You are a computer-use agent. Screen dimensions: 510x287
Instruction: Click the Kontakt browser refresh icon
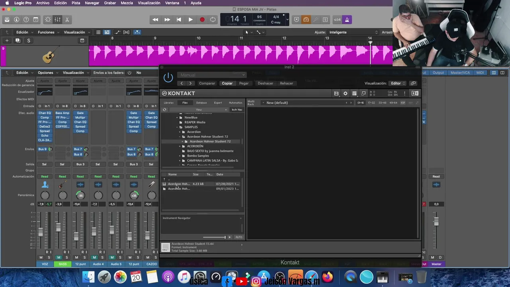tap(164, 110)
